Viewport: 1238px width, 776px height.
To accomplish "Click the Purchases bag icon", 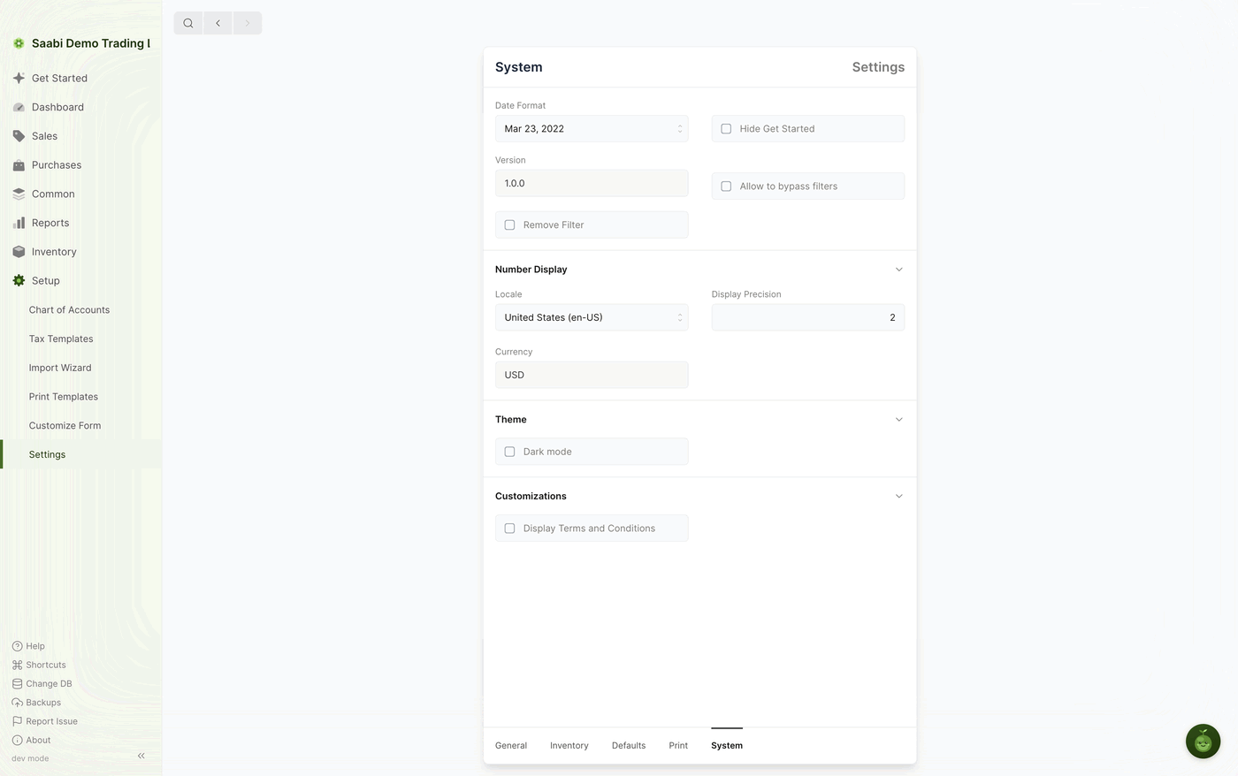I will (19, 165).
